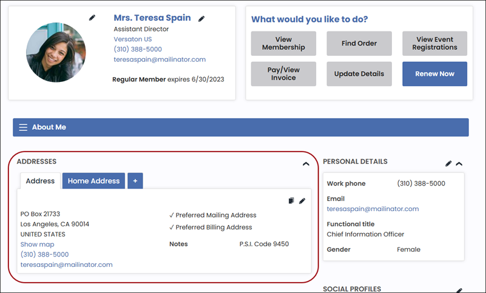The image size is (486, 293).
Task: Click the Versaton US company link
Action: (x=133, y=39)
